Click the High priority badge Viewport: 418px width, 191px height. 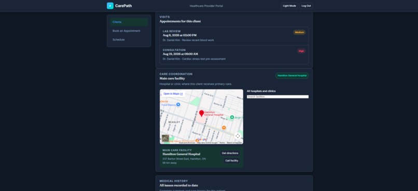[x=301, y=51]
